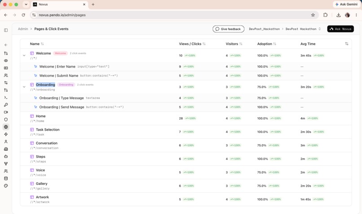Sort by the Visitors column
The image size is (362, 214).
[x=234, y=44]
